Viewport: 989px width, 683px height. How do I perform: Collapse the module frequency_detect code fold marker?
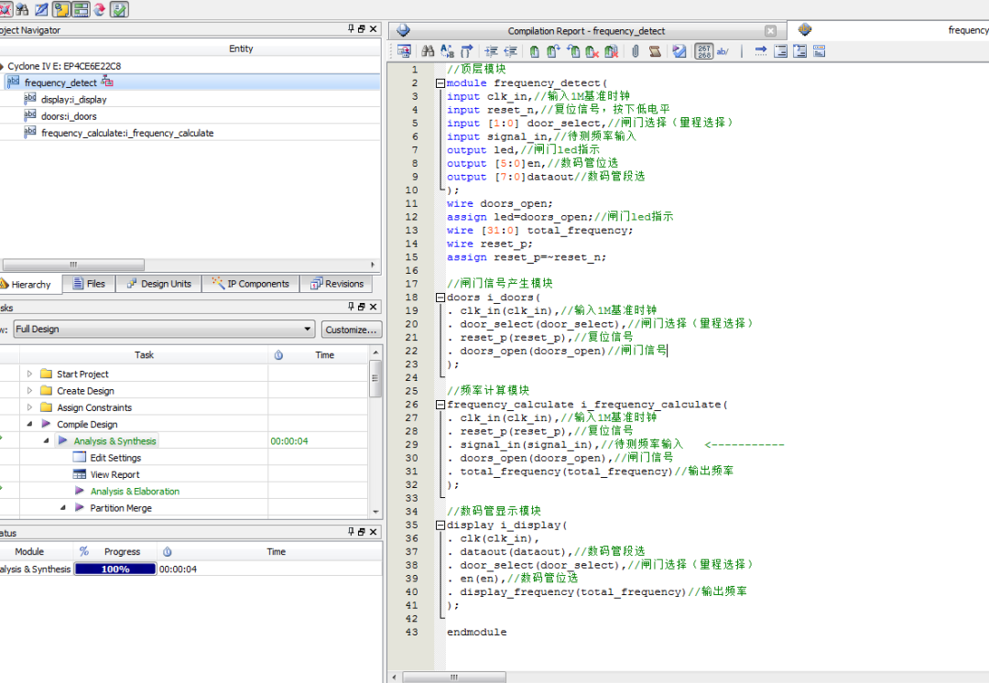[x=440, y=83]
